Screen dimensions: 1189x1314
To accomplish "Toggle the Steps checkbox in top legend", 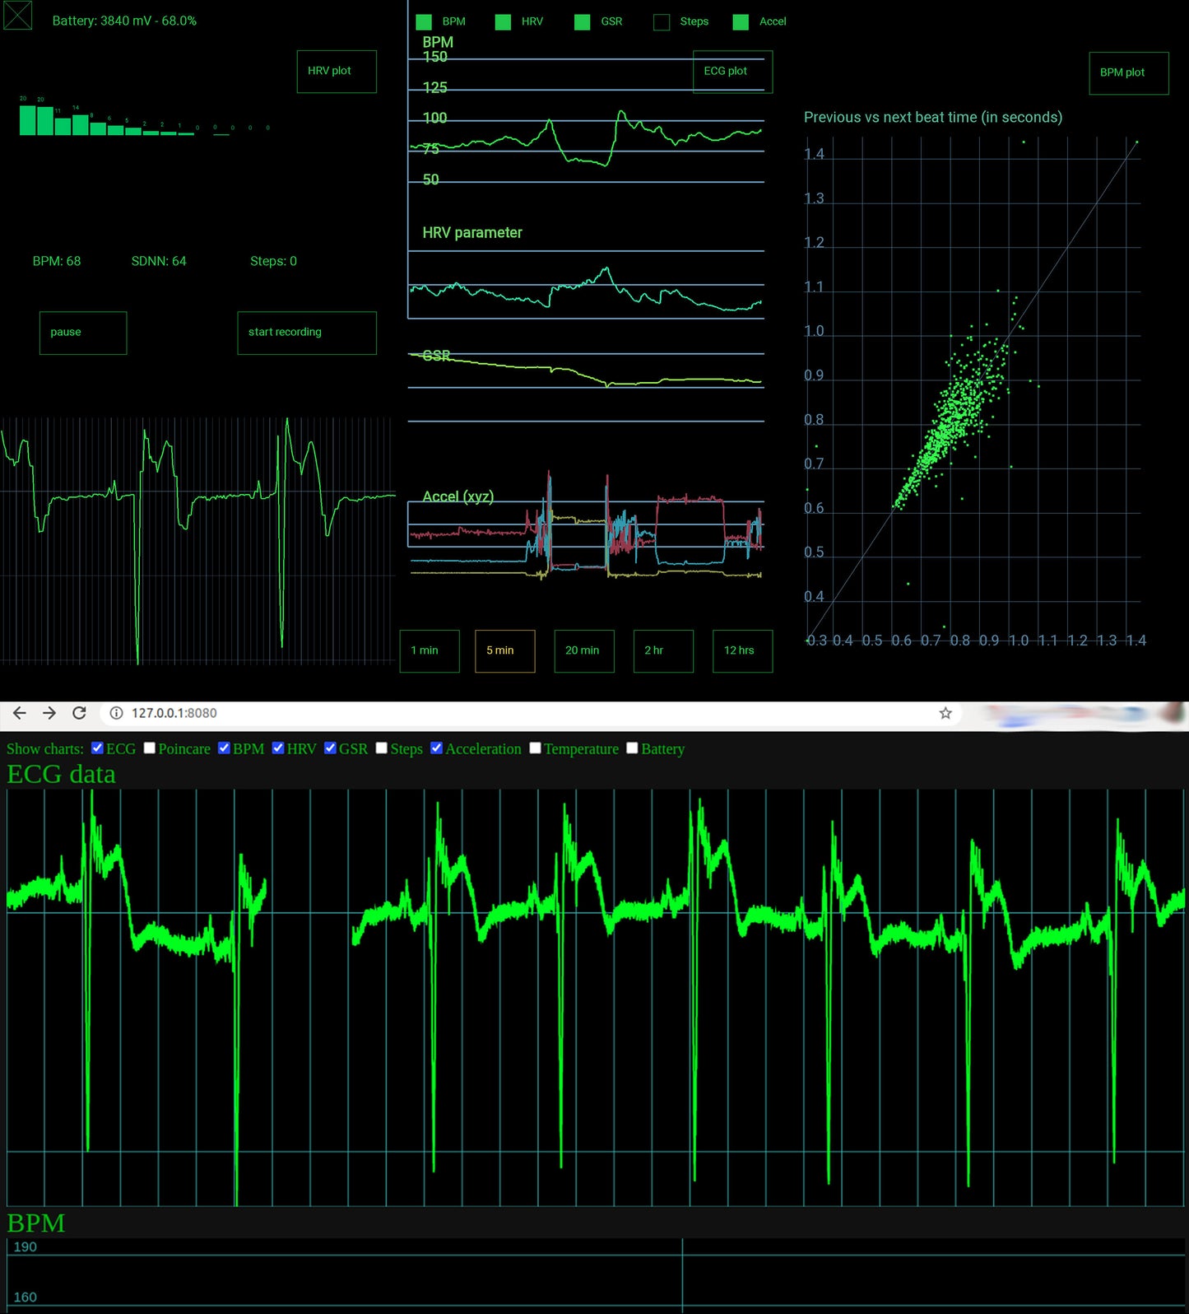I will [x=662, y=22].
